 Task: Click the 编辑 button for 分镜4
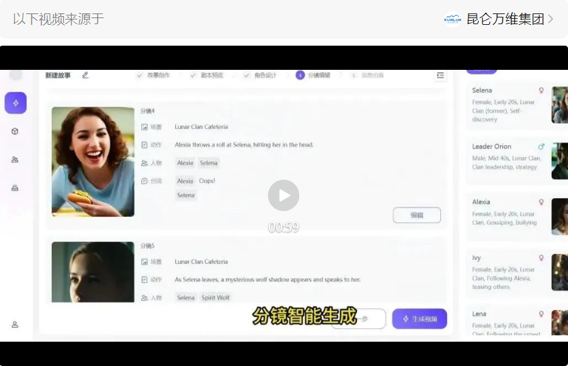(416, 215)
